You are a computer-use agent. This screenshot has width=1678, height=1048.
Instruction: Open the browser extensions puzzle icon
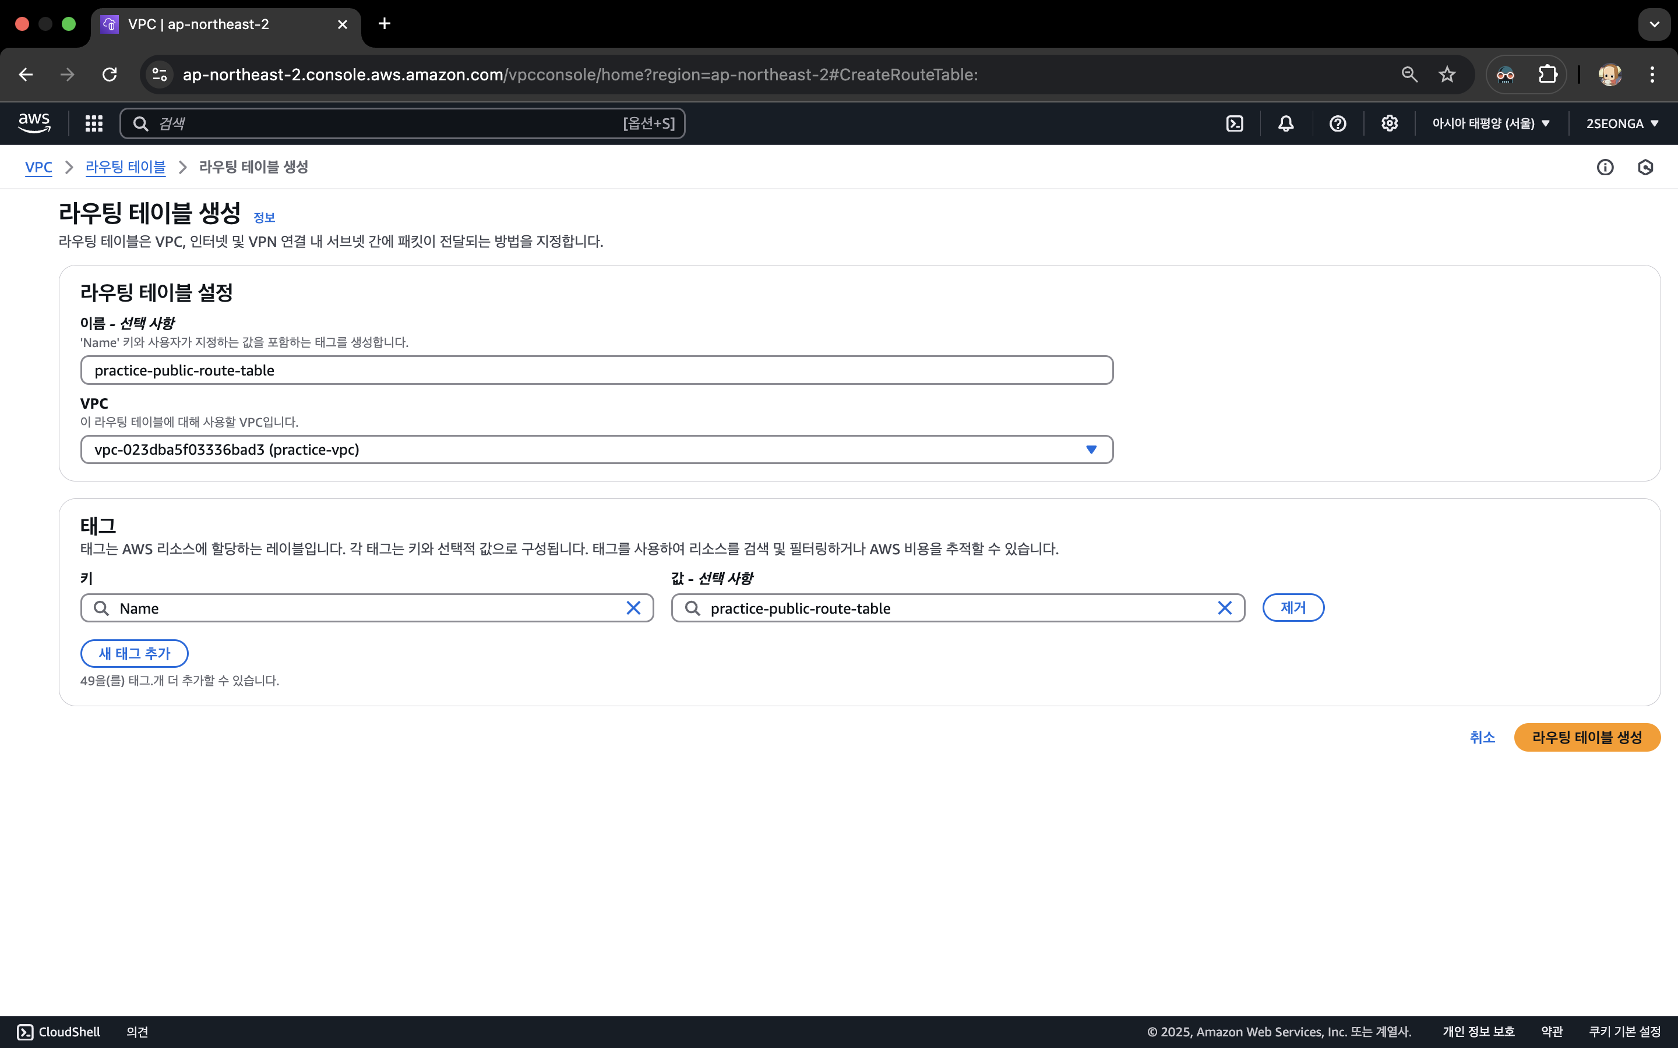1547,75
